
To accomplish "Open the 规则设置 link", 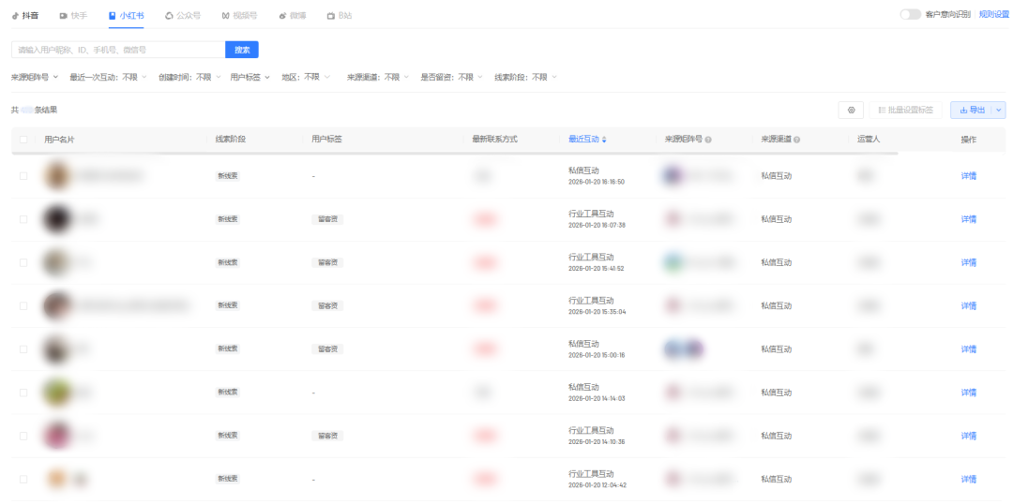I will 993,15.
